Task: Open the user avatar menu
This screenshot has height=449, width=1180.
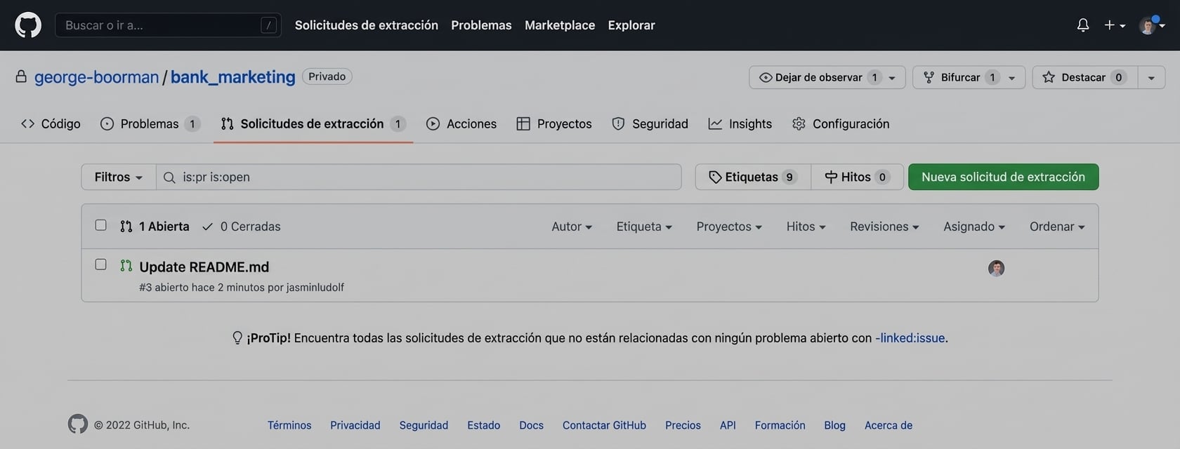Action: tap(1152, 25)
